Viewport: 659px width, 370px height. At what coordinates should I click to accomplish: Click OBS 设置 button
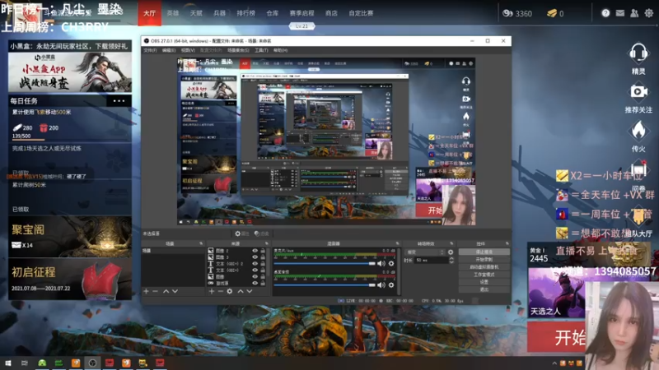pos(484,282)
